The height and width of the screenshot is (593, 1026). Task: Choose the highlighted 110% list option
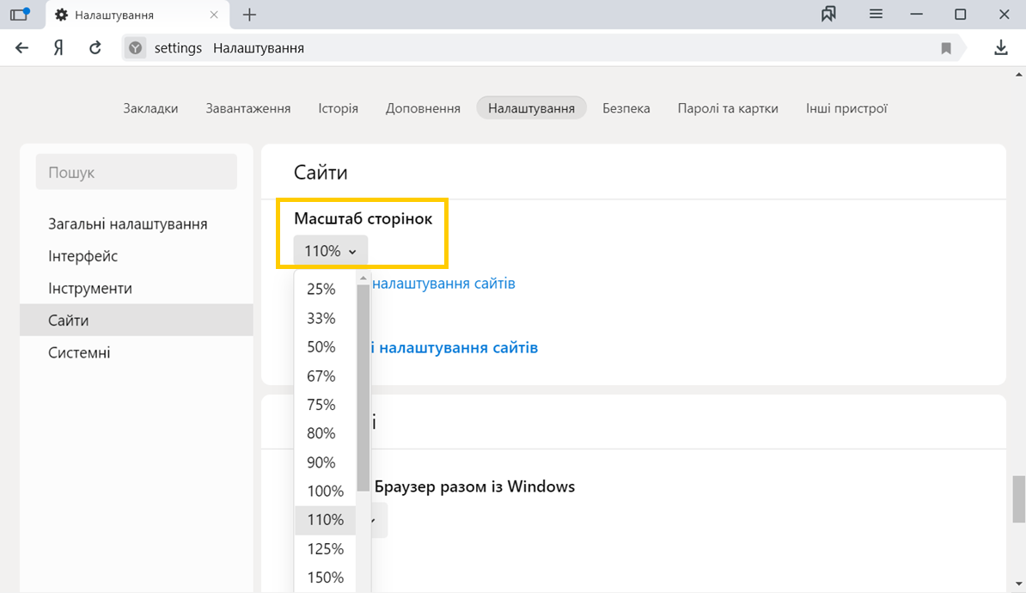point(325,520)
